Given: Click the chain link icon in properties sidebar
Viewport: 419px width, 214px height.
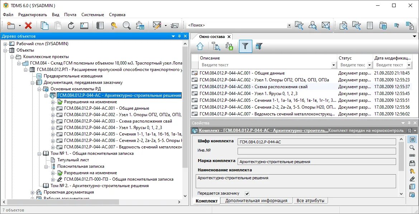Looking at the screenshot, I should (x=412, y=155).
